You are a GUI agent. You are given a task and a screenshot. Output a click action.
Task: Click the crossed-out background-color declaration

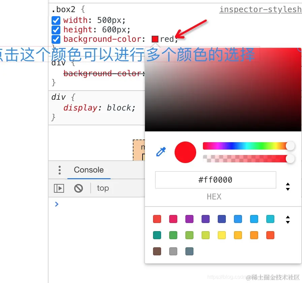101,73
